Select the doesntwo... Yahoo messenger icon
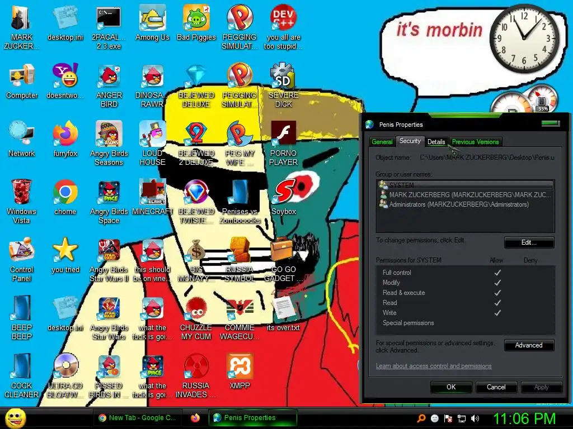 (x=65, y=81)
